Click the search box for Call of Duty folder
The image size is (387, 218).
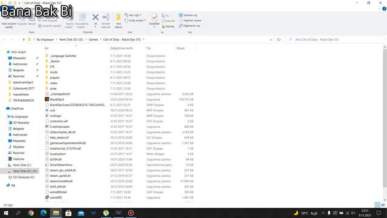334,39
